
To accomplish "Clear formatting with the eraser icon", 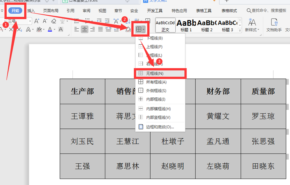I will (x=54, y=21).
